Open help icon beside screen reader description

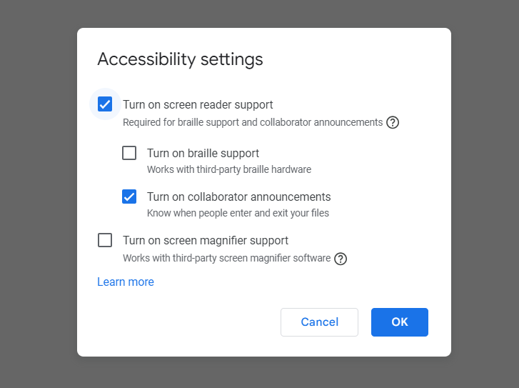pos(393,122)
